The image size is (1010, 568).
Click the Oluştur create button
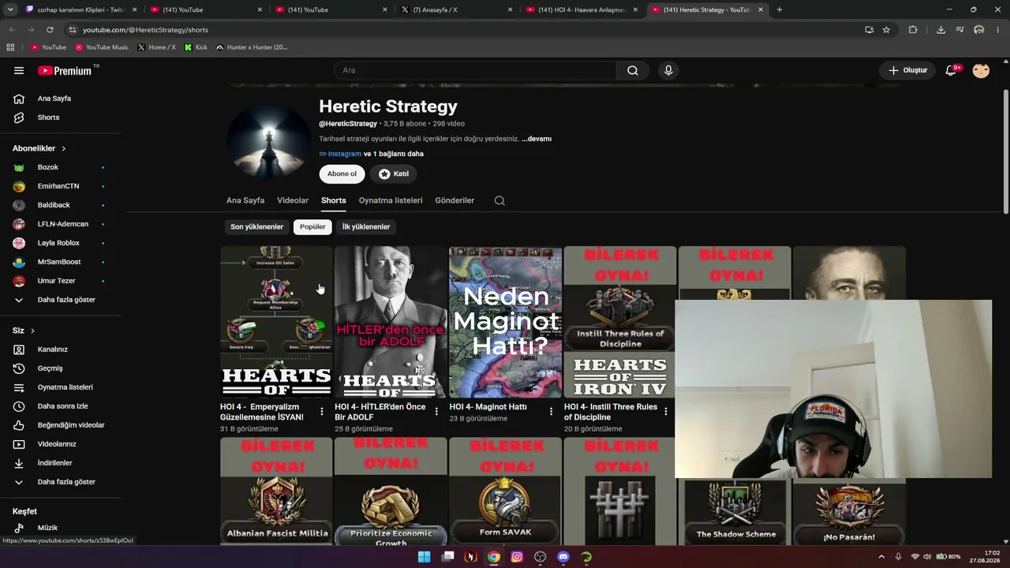(908, 70)
